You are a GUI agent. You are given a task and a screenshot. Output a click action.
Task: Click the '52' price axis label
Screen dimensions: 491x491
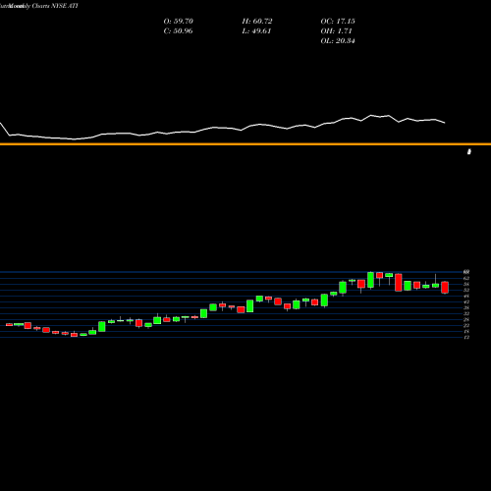(x=466, y=290)
